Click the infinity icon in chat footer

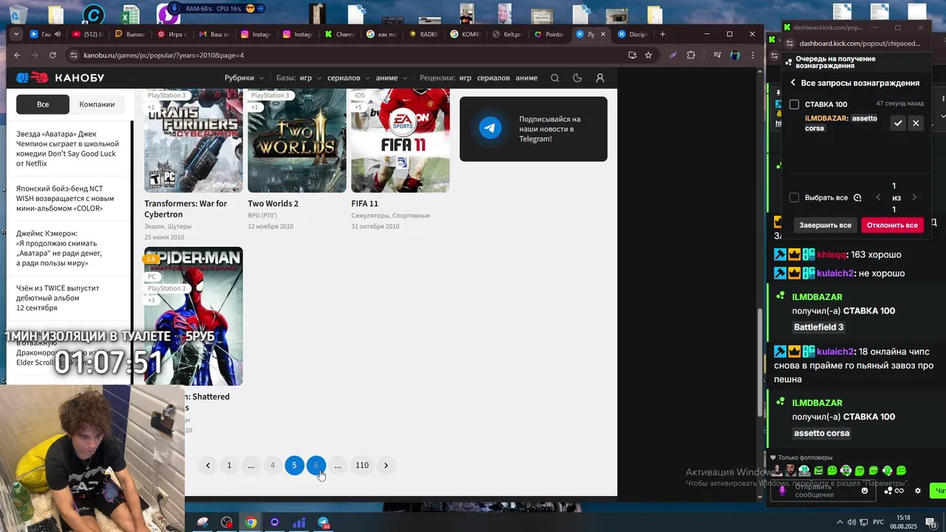(899, 491)
